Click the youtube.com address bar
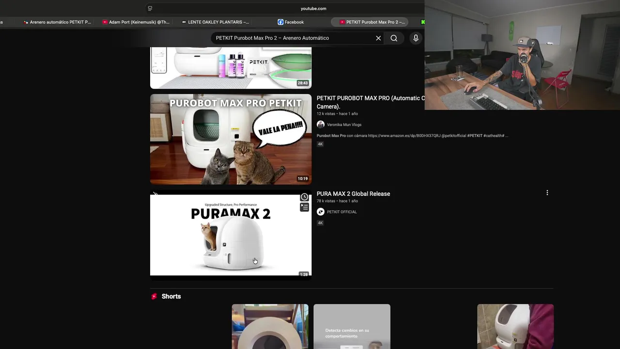The height and width of the screenshot is (349, 620). click(x=313, y=8)
